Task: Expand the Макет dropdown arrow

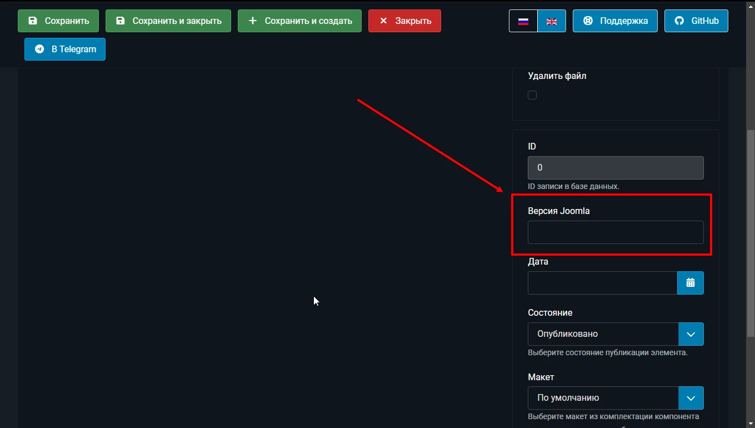Action: [x=691, y=398]
